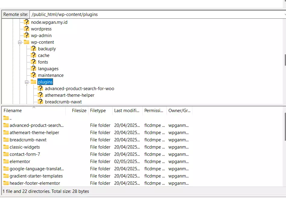The width and height of the screenshot is (286, 198).
Task: Click the remote tree vertical scrollbar thumb
Action: coord(285,60)
